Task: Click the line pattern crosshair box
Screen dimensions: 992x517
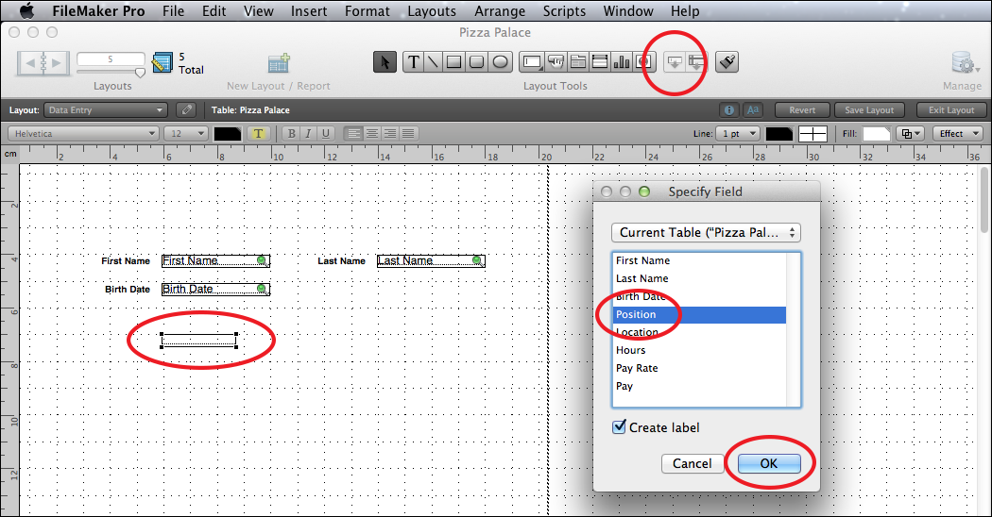Action: point(812,133)
